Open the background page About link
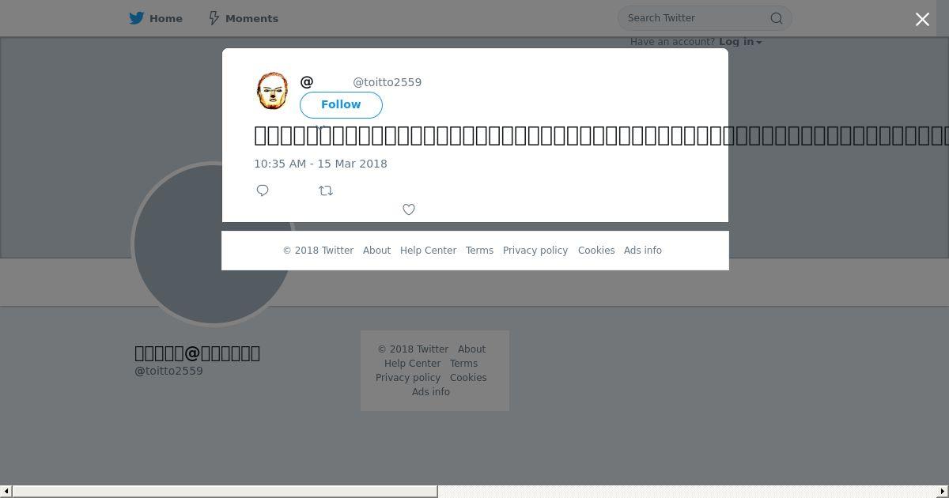Screen dimensions: 949x498 click(471, 349)
